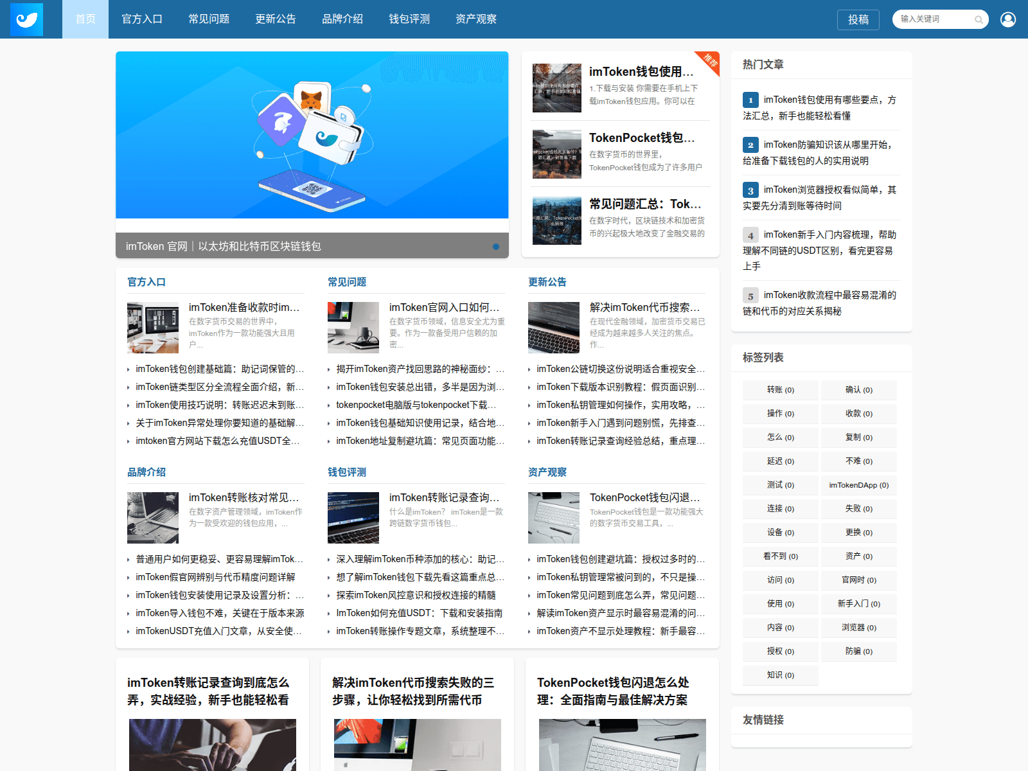Click the search magnifier icon
1028x771 pixels.
(x=979, y=19)
